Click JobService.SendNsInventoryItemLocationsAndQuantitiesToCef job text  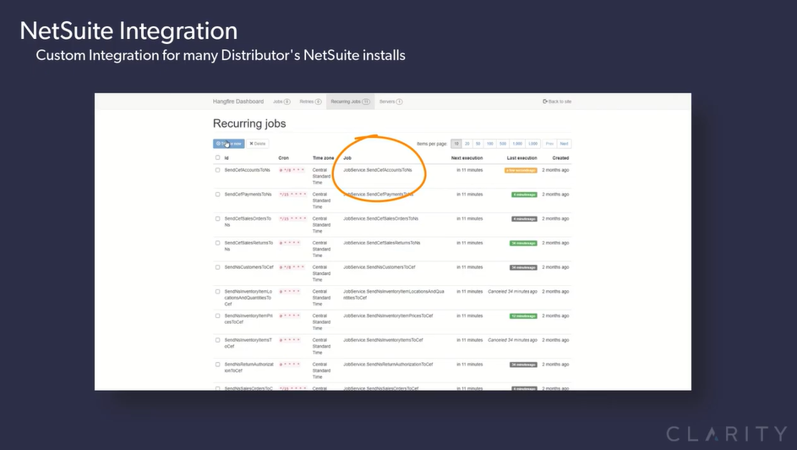click(x=394, y=294)
